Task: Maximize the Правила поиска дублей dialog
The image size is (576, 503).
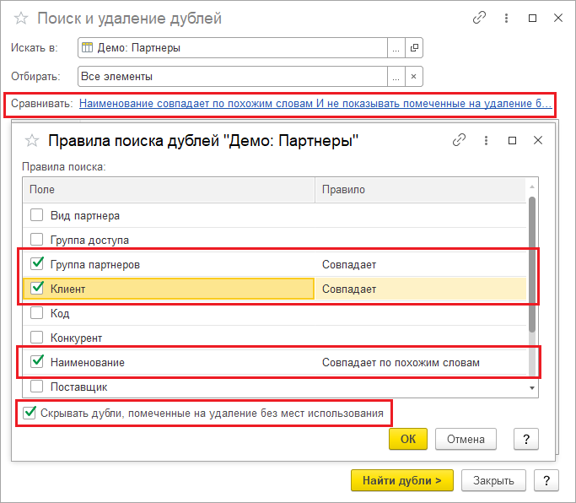Action: click(x=512, y=140)
